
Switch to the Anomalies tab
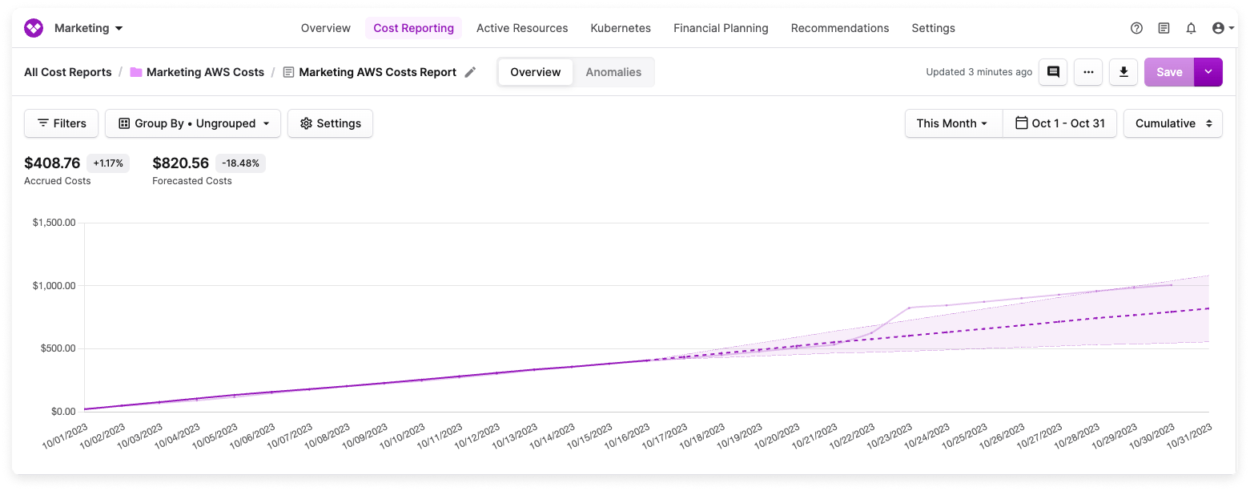point(613,71)
